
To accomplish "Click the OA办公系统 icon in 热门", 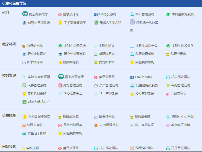I will click(x=96, y=15).
